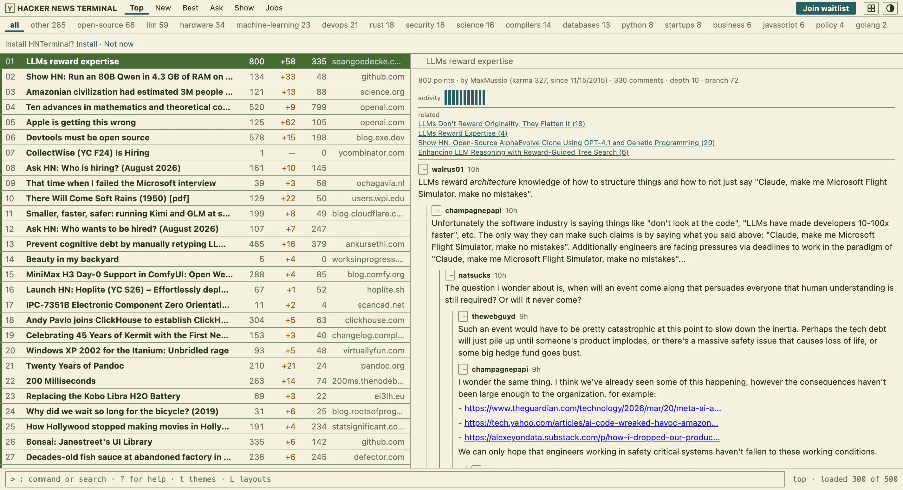Open the theguardian.com link
The height and width of the screenshot is (490, 903).
592,408
